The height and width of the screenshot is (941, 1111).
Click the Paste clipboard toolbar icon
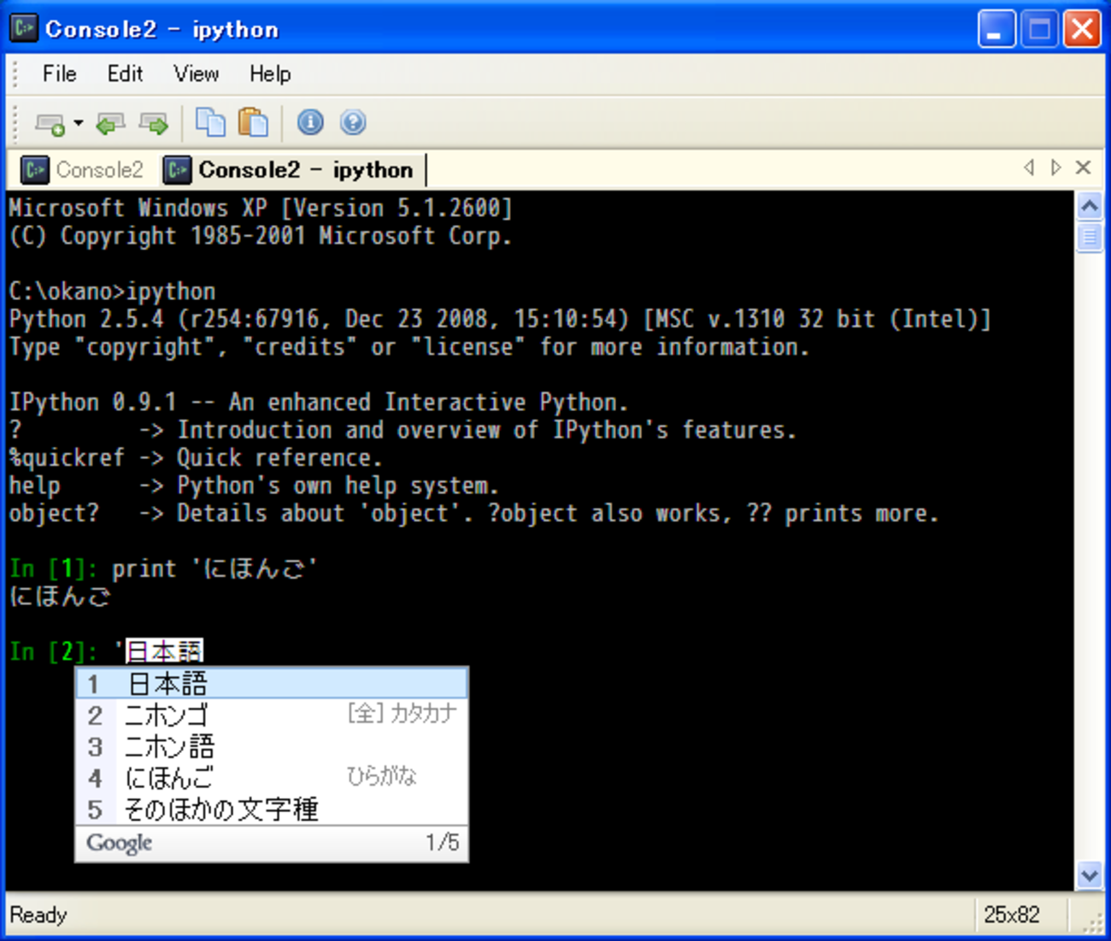click(x=253, y=122)
